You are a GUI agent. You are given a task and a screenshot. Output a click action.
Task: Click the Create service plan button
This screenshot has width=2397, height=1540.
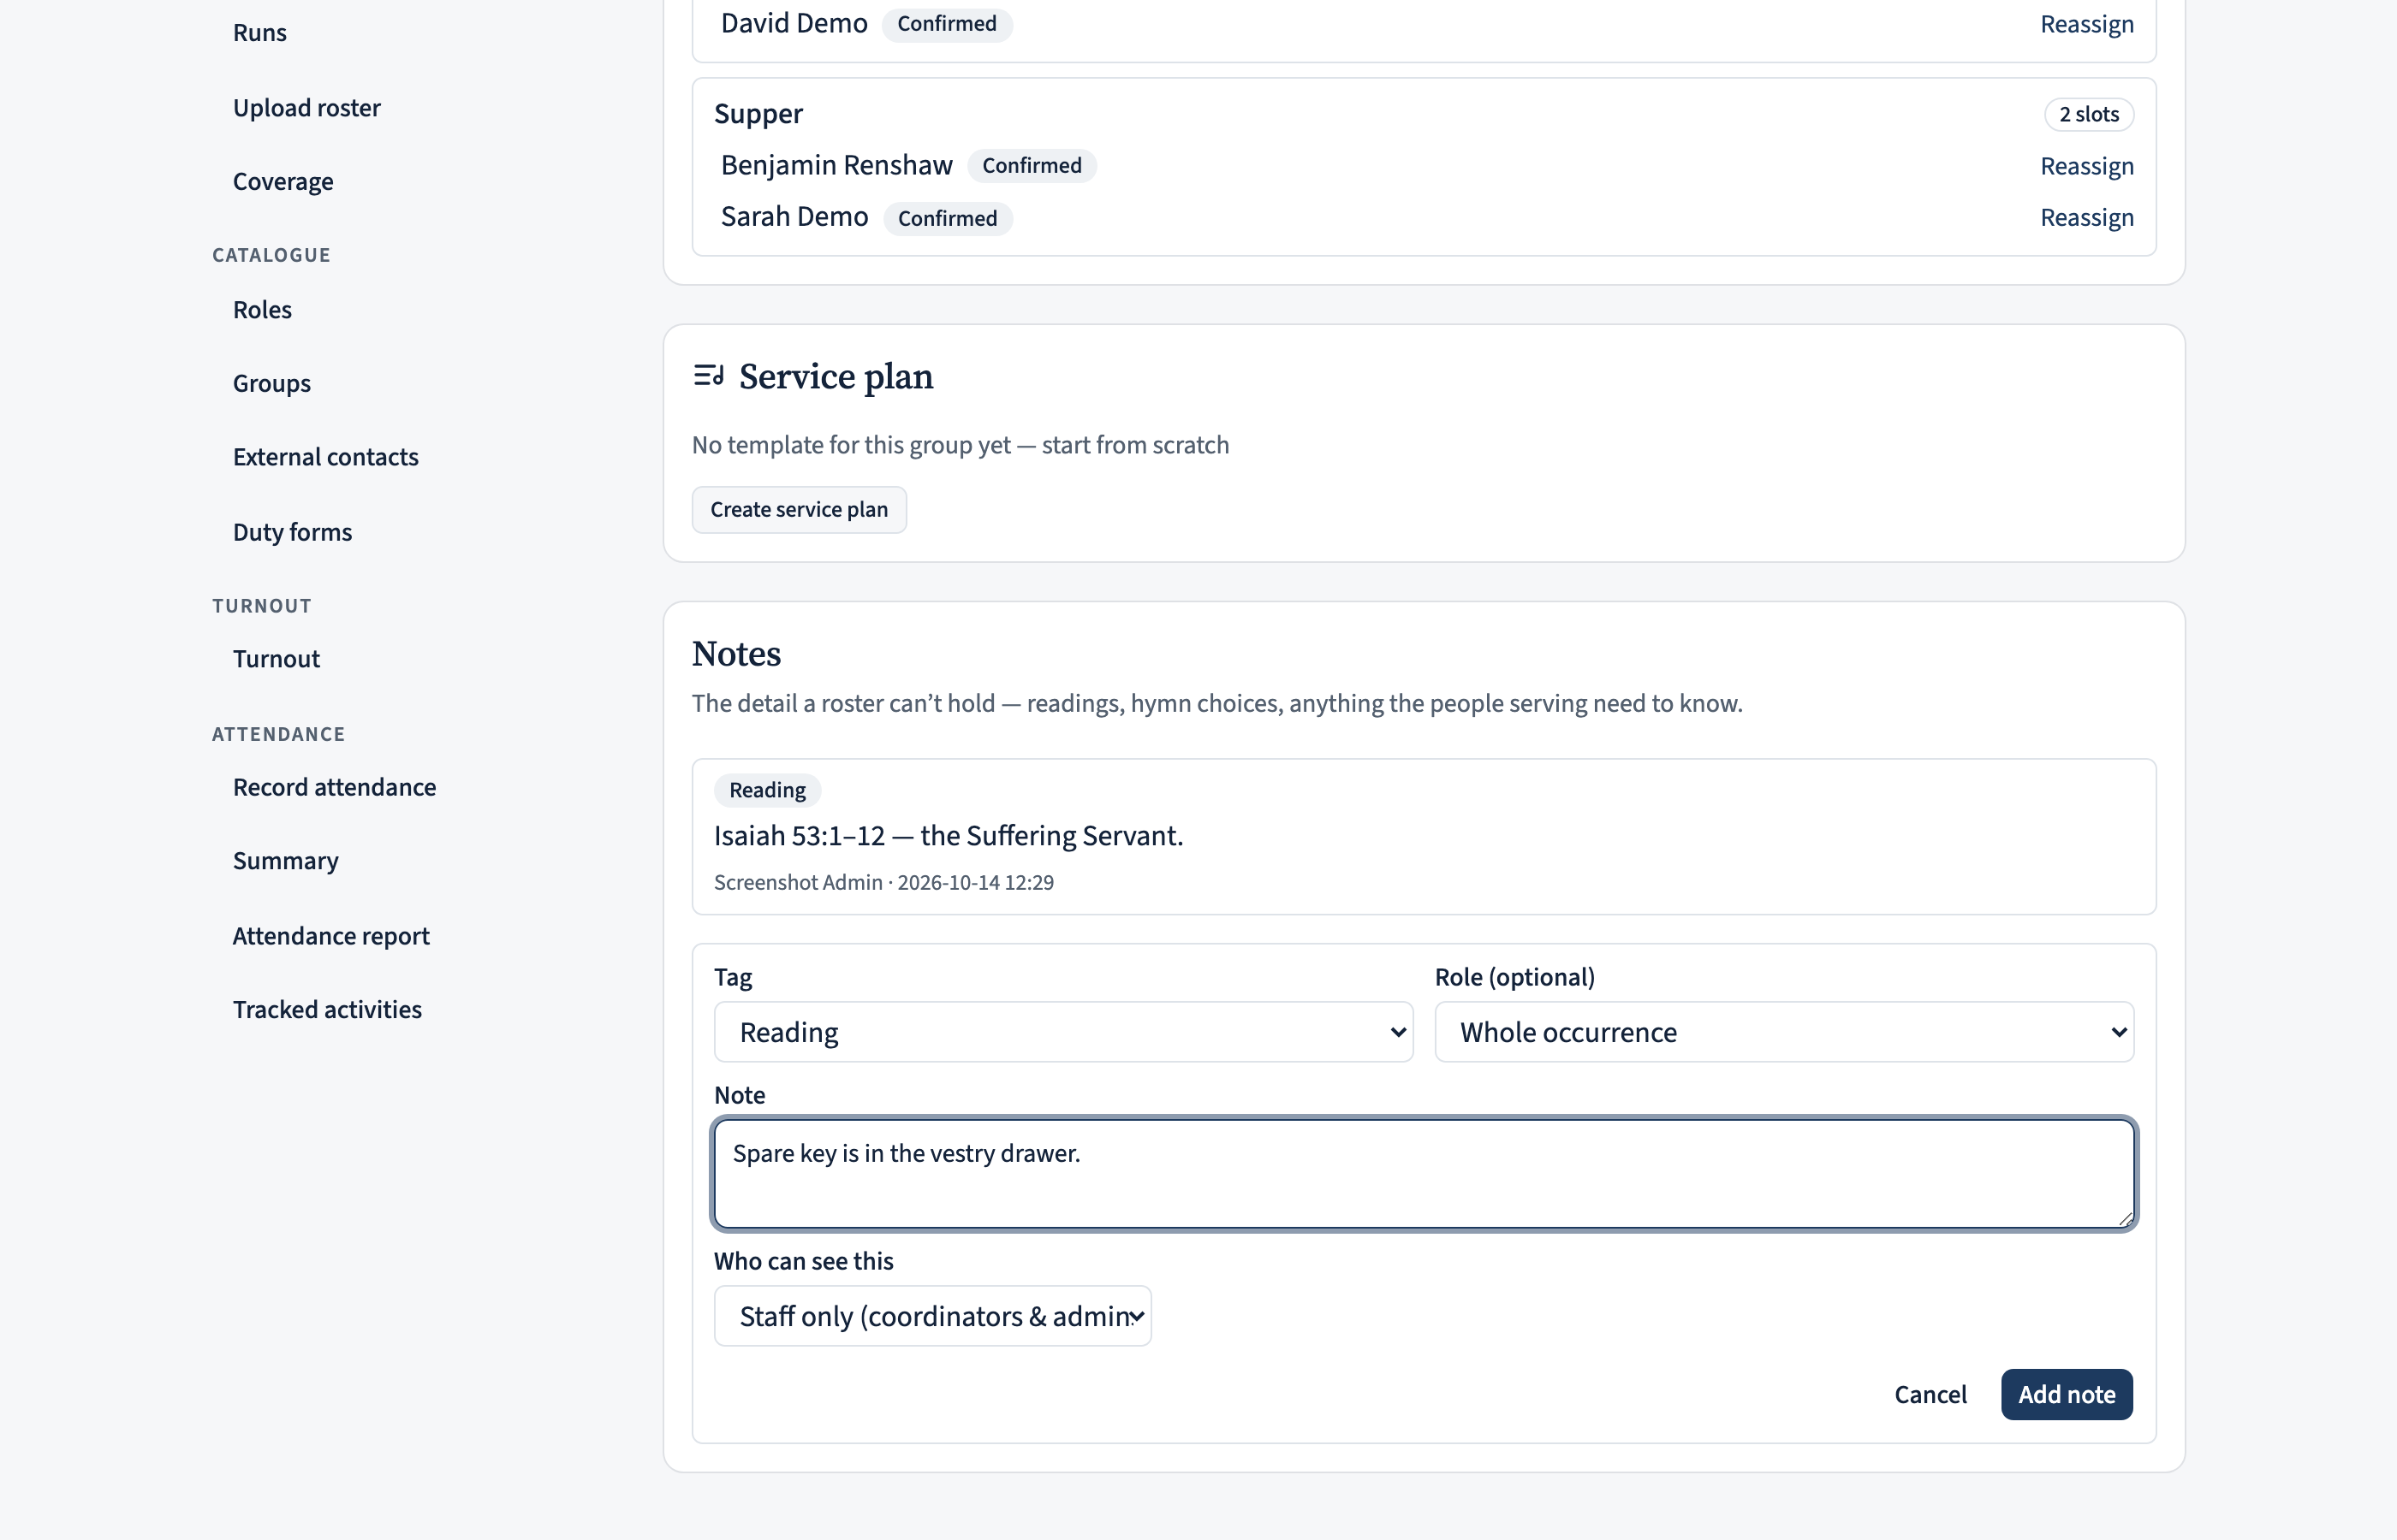799,509
